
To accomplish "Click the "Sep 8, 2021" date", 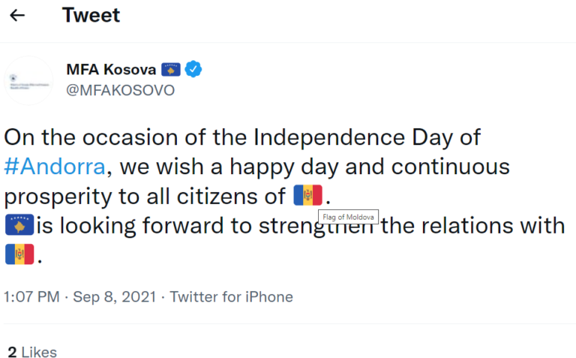I will [x=113, y=296].
